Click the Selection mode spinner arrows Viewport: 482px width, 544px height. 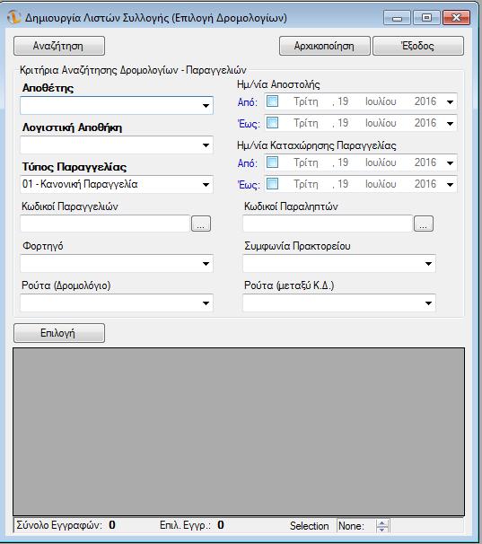coord(382,526)
